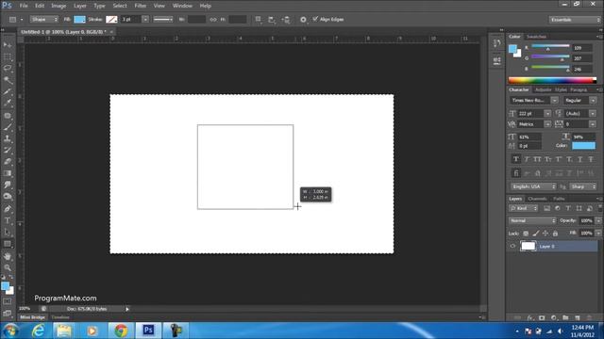This screenshot has width=604, height=339.
Task: Click the Stroke swatch in options bar
Action: pos(111,19)
